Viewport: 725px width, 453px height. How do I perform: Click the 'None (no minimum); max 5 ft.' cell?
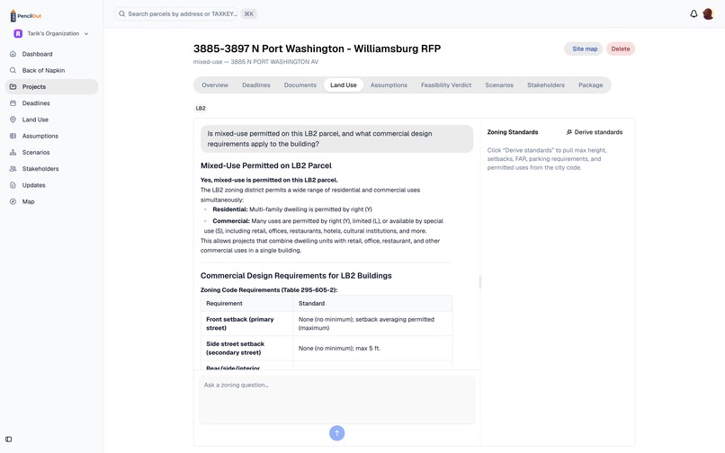click(372, 348)
